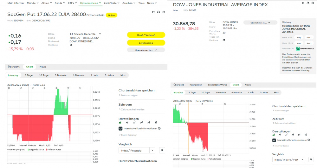Print the SocGen Put page
Viewport: 317px width, 168px height.
(x=158, y=12)
